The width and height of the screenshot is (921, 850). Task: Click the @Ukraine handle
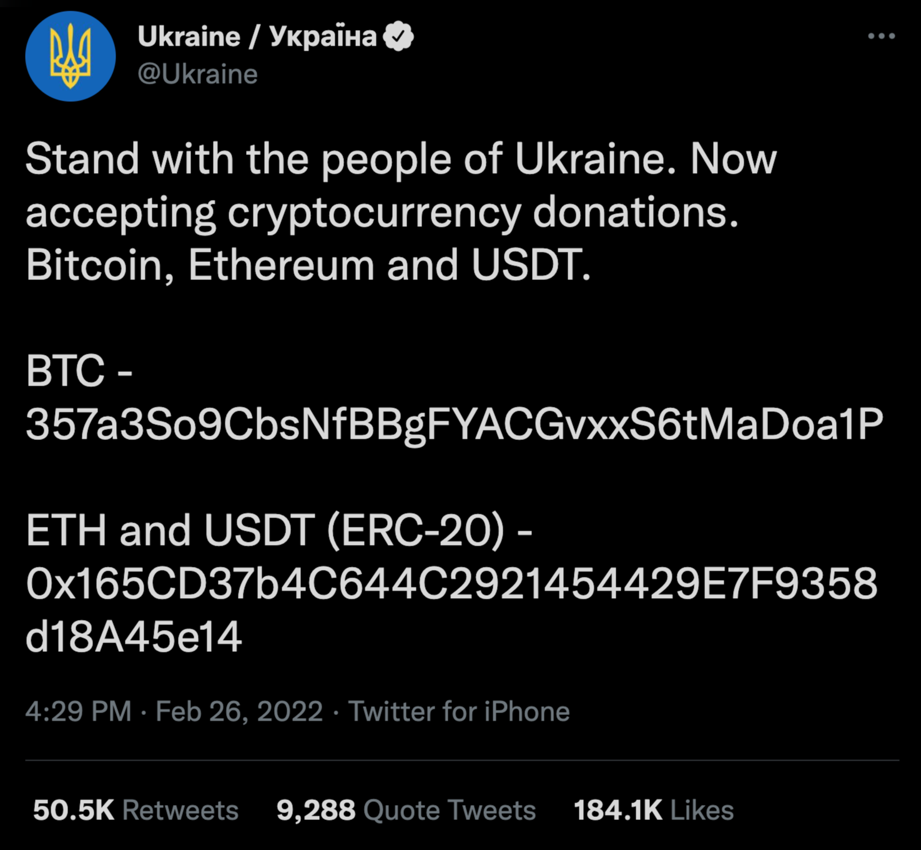tap(197, 74)
